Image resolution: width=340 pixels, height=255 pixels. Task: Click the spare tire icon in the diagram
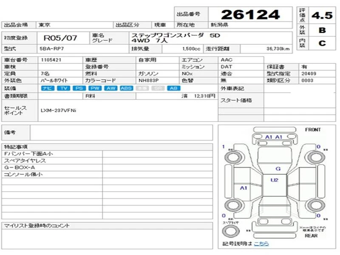231,231
